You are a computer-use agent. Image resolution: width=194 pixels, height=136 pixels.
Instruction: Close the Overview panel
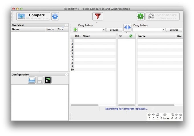pos(66,25)
